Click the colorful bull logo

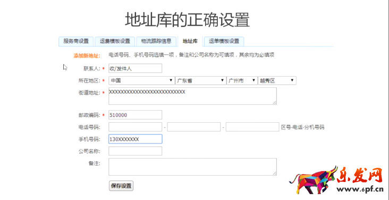pyautogui.click(x=313, y=180)
